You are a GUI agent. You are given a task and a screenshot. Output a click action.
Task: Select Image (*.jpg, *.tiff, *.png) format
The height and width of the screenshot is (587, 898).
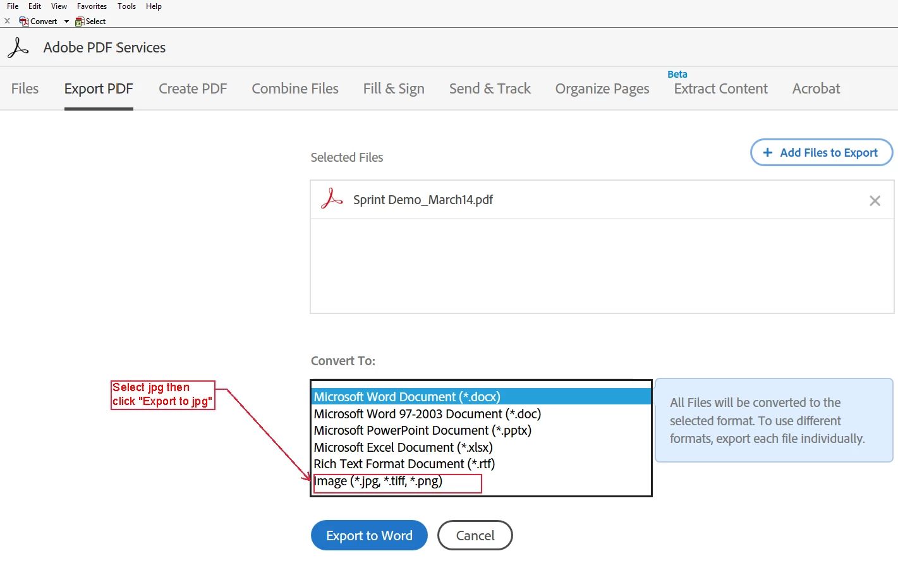tap(482, 481)
